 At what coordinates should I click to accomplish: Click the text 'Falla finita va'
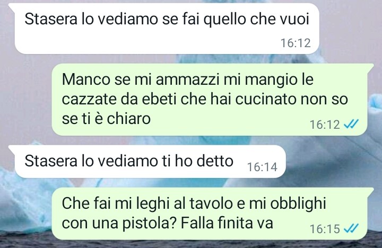coord(227,223)
